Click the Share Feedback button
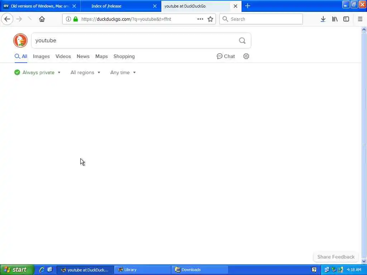 pos(336,257)
